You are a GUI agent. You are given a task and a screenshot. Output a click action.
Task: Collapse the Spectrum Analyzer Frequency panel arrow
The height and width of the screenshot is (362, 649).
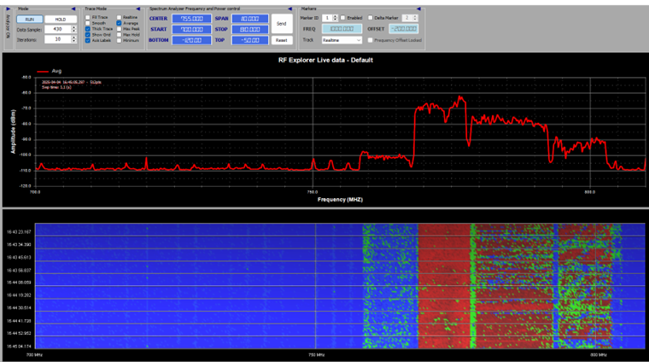292,9
